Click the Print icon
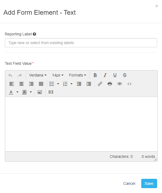The width and height of the screenshot is (162, 193). (x=110, y=84)
